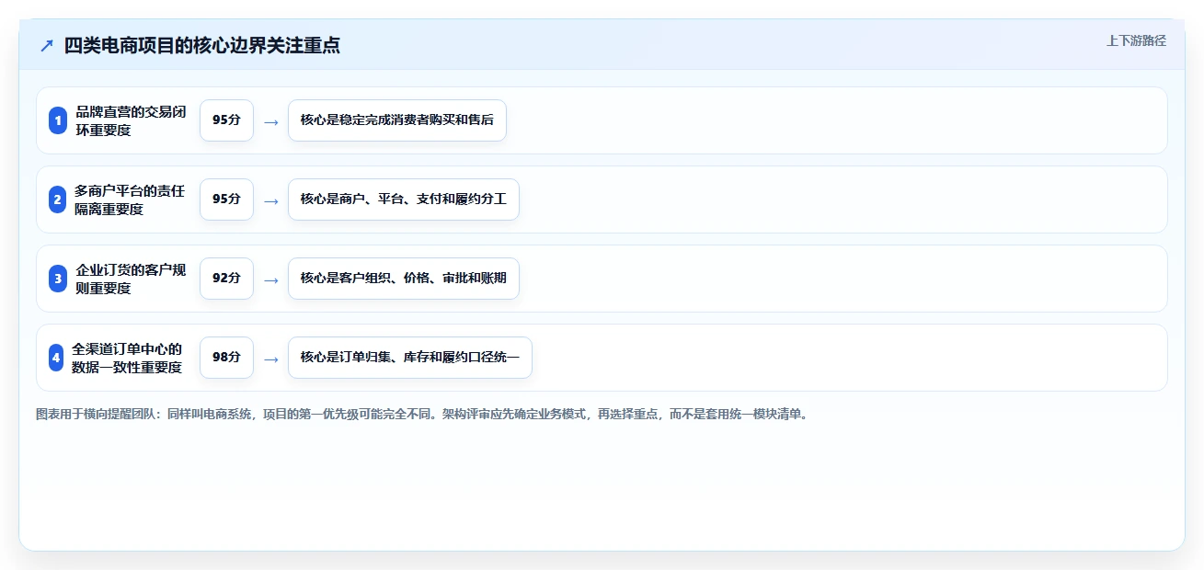
Task: Click the 92分 score box
Action: [x=226, y=279]
